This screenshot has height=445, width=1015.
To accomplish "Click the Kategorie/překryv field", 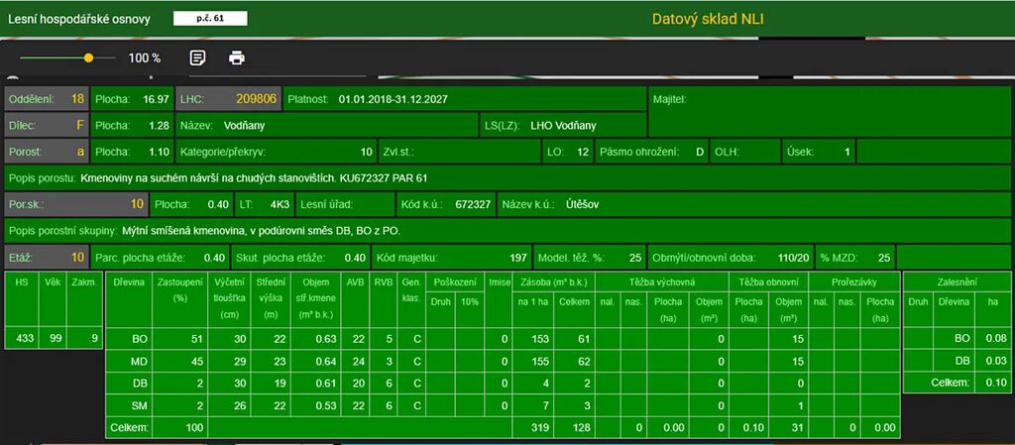I will click(276, 152).
